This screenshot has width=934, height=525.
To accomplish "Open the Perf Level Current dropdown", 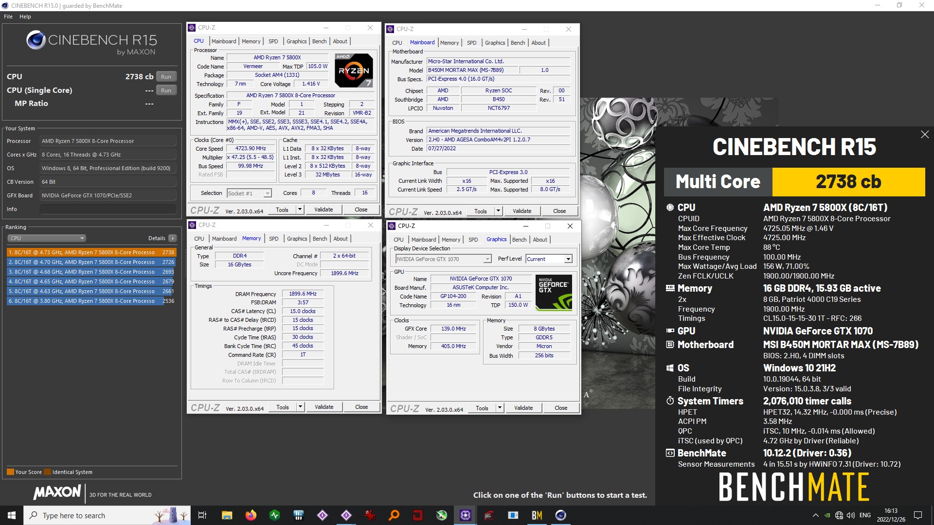I will coord(549,259).
